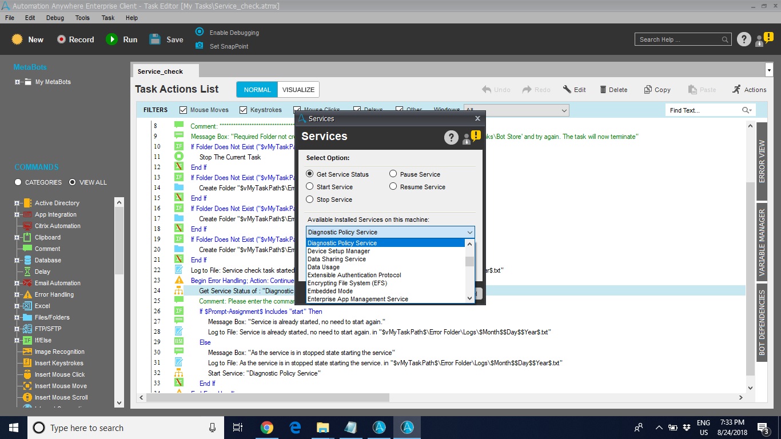This screenshot has height=439, width=781.
Task: Switch to the VISUALIZE view tab
Action: 298,90
